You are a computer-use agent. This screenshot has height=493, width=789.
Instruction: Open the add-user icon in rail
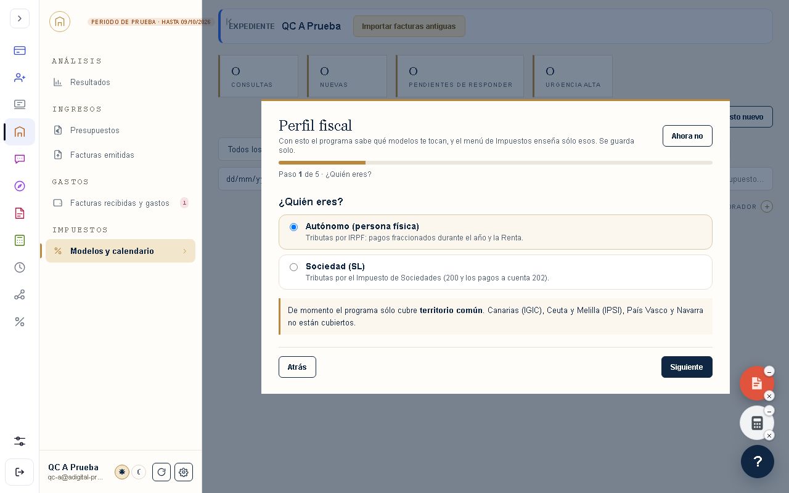20,78
